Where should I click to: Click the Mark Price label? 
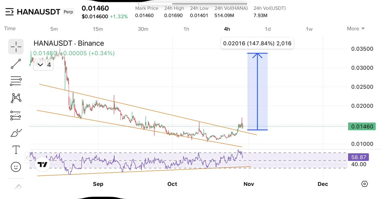tap(147, 8)
